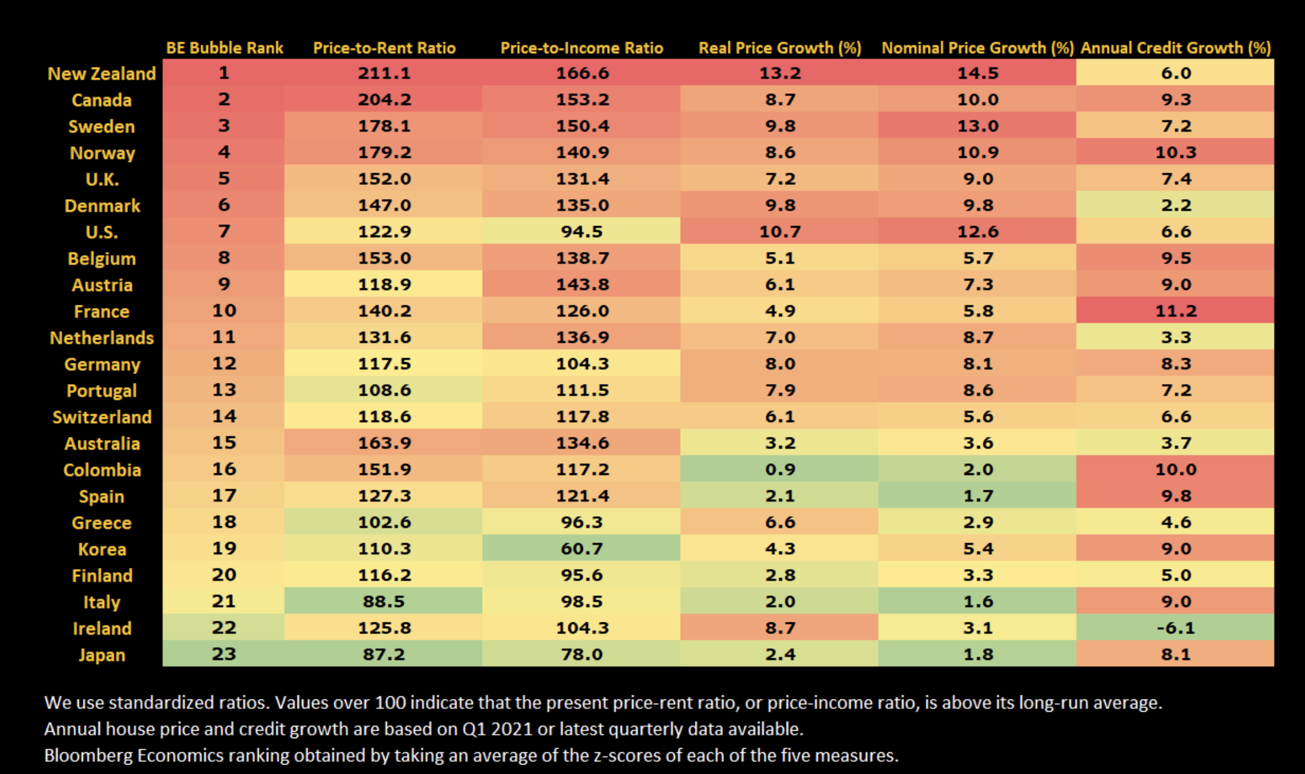Select the Netherlands country label
This screenshot has height=774, width=1305.
click(x=102, y=338)
